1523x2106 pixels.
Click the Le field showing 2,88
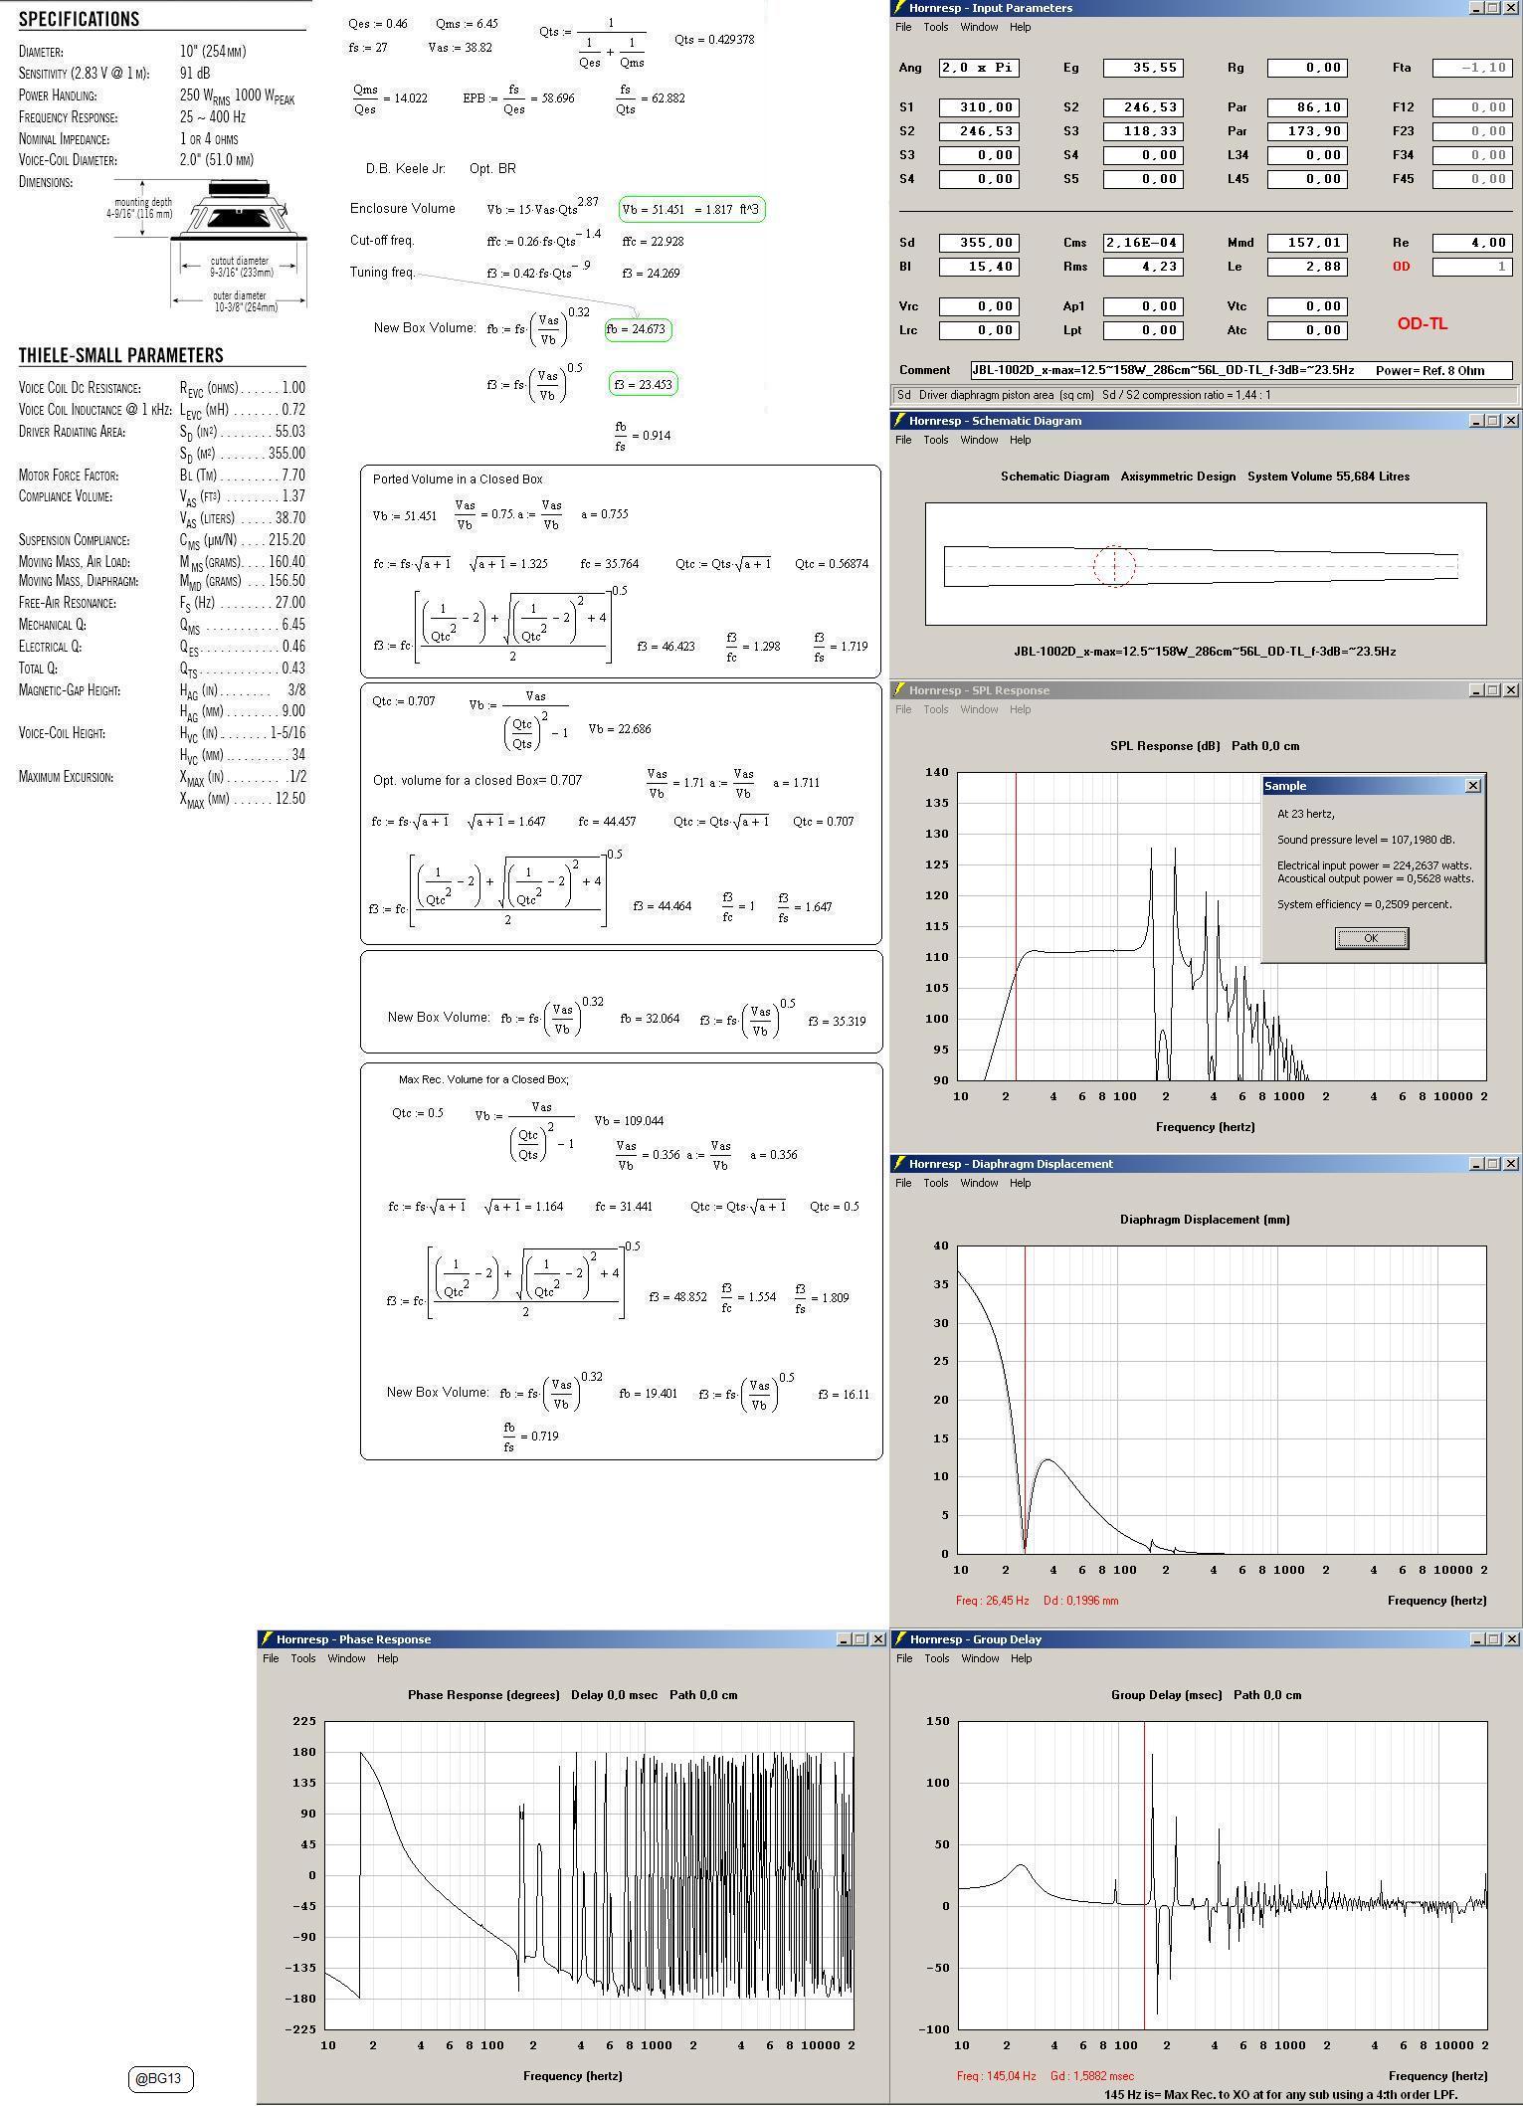1307,267
